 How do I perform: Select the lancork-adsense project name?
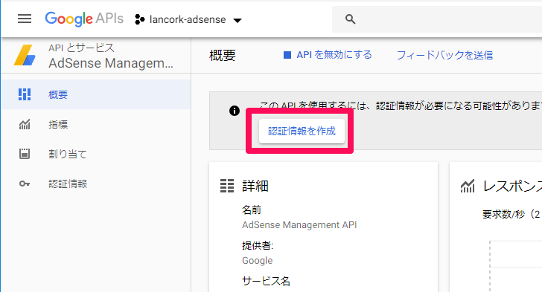pyautogui.click(x=188, y=19)
